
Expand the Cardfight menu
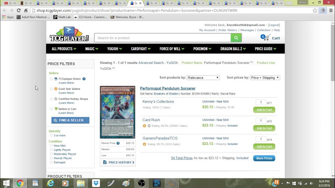click(x=141, y=49)
